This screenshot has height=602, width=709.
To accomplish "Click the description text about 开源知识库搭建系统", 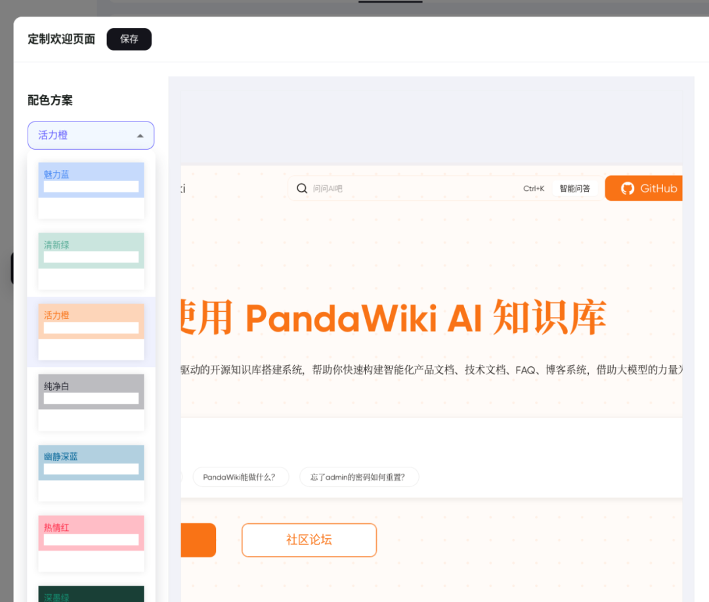I will pos(431,370).
